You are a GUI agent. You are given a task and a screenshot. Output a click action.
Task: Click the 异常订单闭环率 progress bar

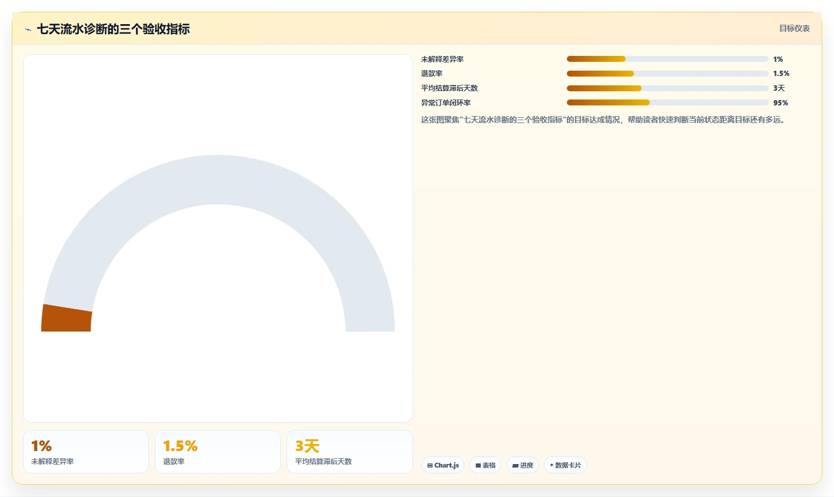coord(667,102)
